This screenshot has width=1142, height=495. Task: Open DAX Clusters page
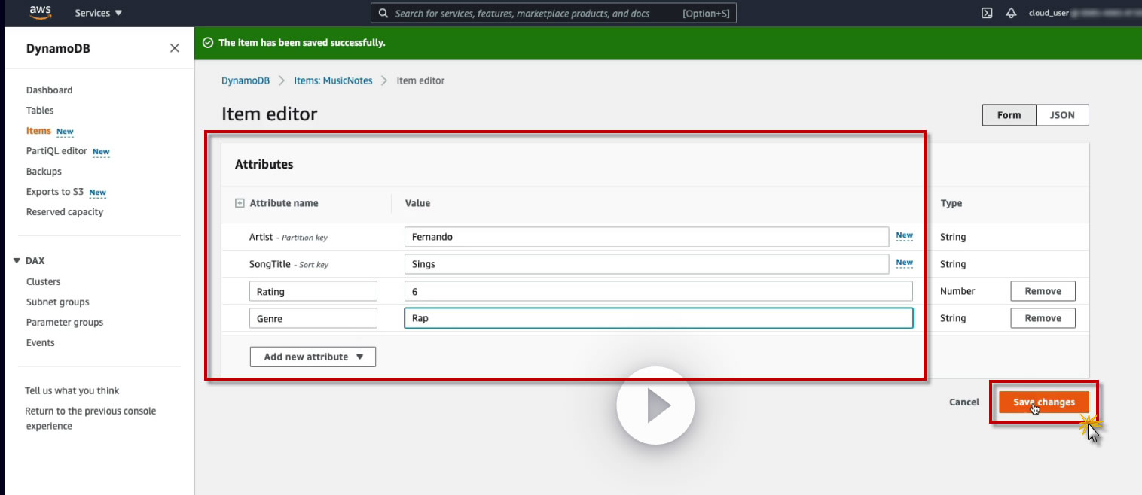pos(44,281)
